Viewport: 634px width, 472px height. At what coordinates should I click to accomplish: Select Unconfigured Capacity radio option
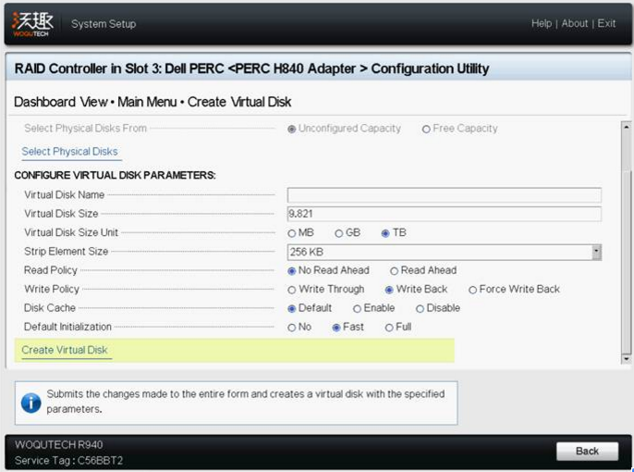pyautogui.click(x=291, y=130)
